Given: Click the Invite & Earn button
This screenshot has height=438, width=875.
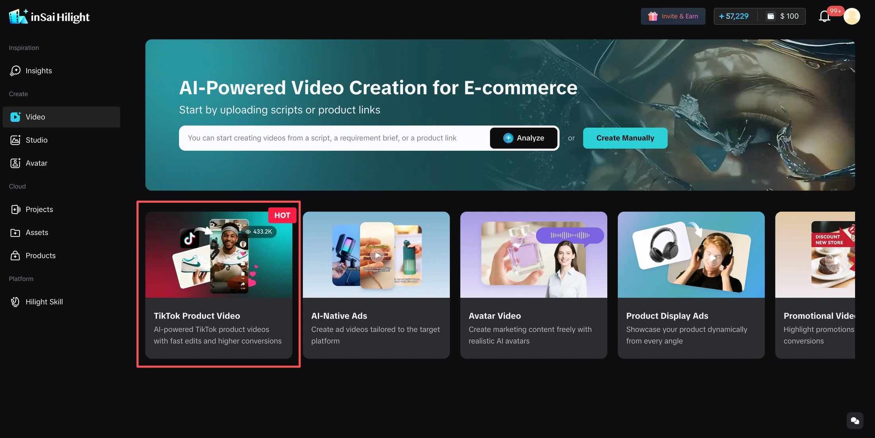Looking at the screenshot, I should pos(673,16).
